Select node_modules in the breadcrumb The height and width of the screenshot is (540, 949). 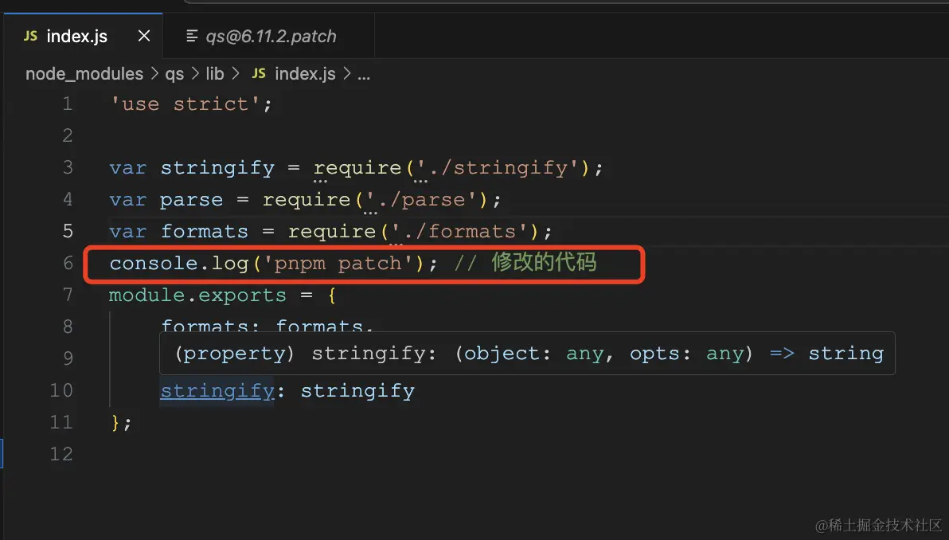[84, 74]
